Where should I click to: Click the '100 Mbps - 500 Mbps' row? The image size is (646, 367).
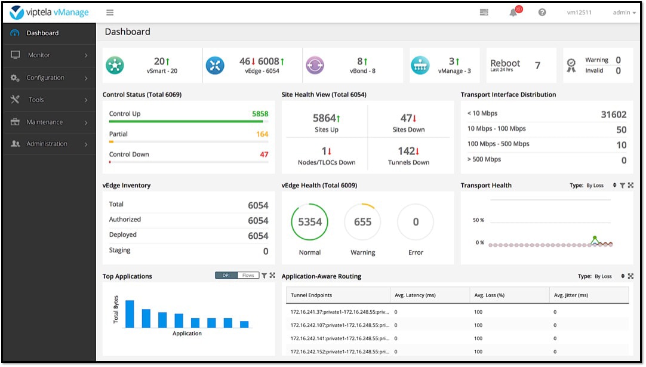tap(547, 144)
